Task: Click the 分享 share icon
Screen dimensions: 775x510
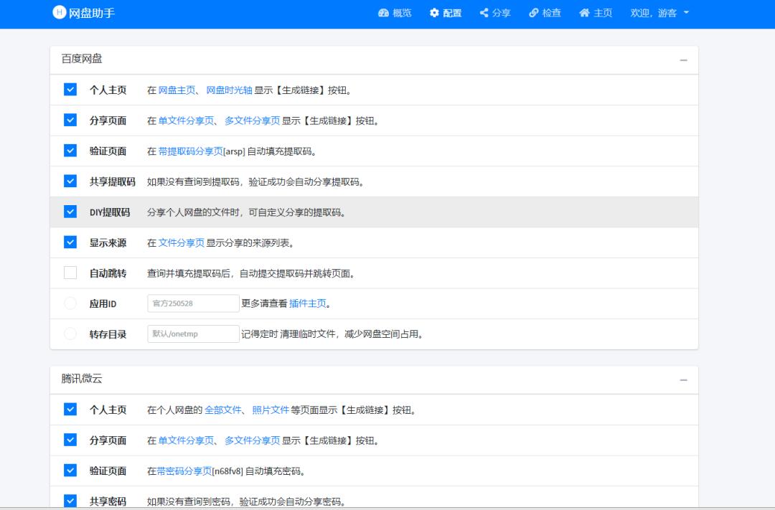Action: point(484,13)
